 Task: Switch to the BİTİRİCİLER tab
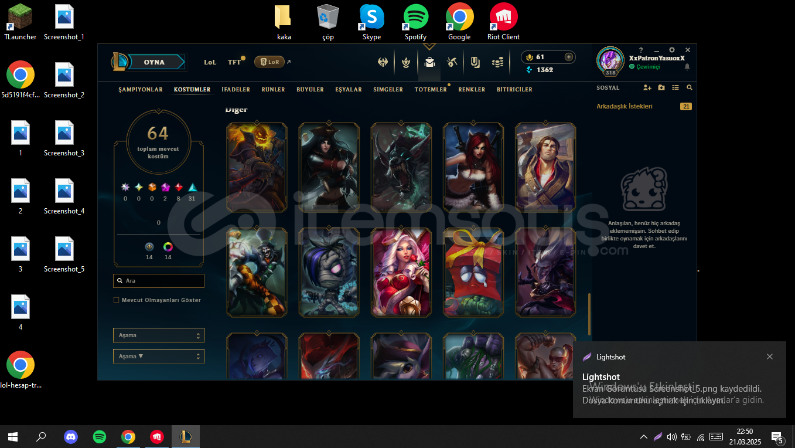click(514, 90)
